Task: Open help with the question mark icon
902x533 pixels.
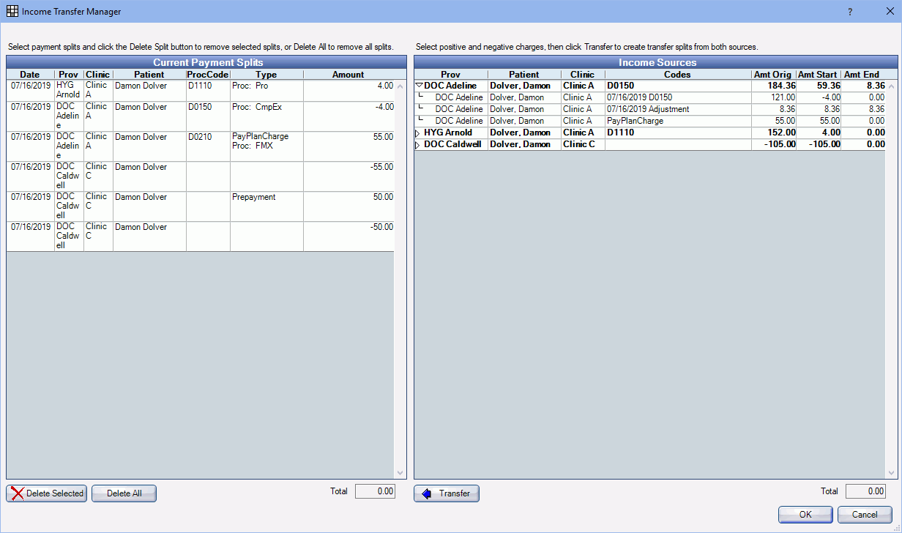Action: click(x=849, y=12)
